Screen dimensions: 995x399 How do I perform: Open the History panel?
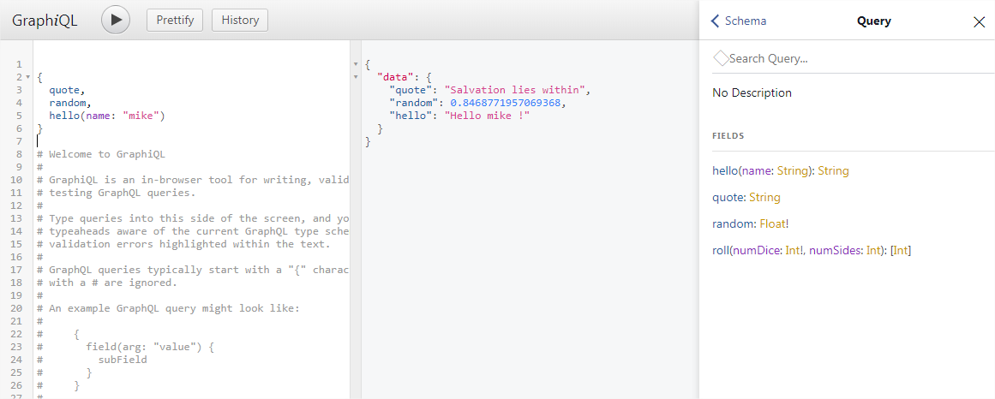click(240, 20)
